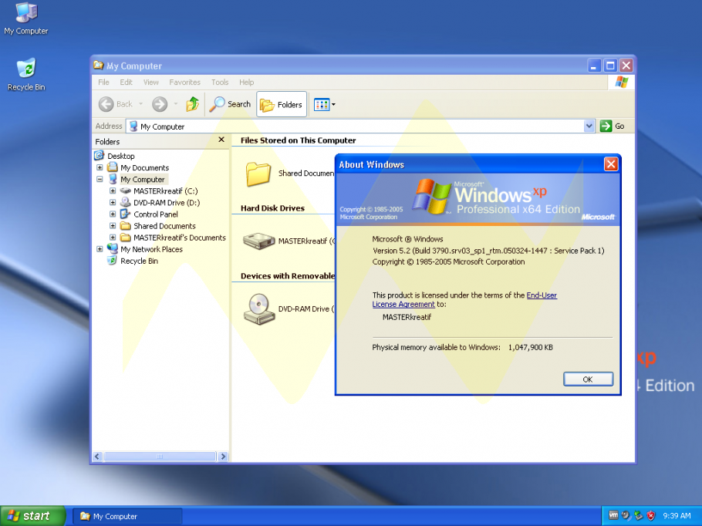Click the folder tree horizontal scrollbar thumb
702x526 pixels.
point(160,457)
